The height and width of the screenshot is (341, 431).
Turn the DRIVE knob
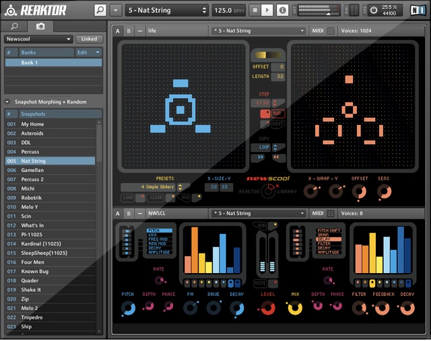pos(213,308)
